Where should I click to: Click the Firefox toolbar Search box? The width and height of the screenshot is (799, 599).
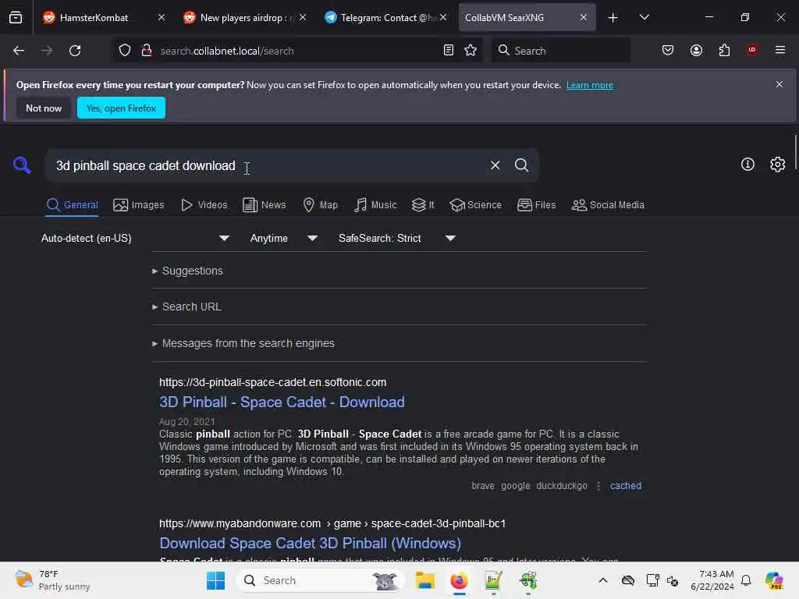[560, 51]
